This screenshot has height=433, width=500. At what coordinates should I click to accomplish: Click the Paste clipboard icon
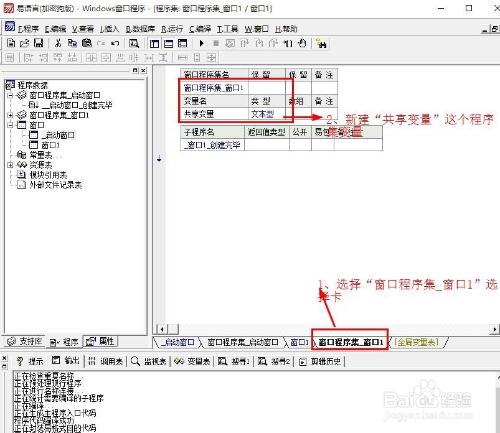[87, 43]
